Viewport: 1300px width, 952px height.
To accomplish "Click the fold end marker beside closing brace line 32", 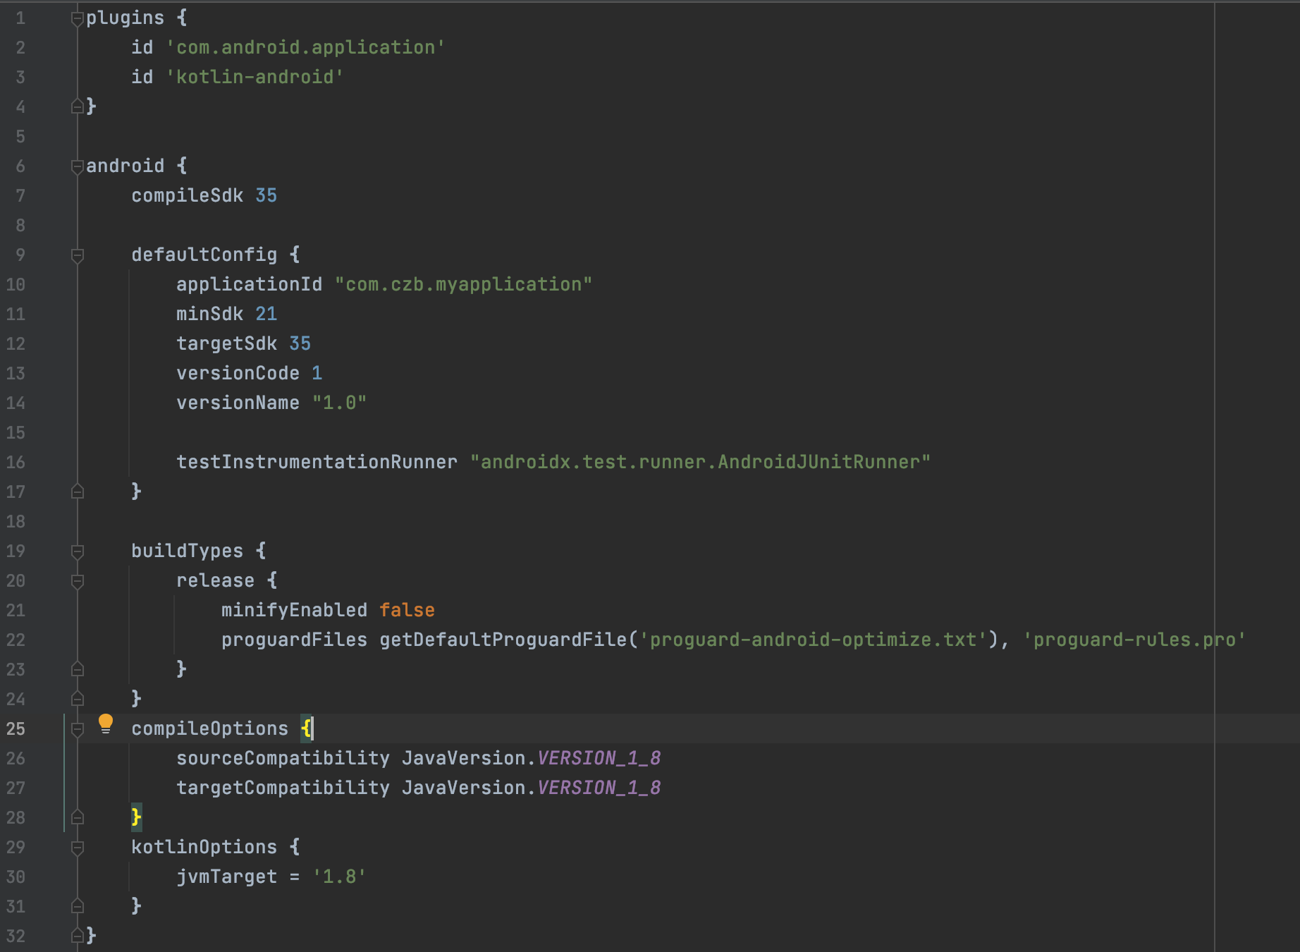I will pyautogui.click(x=76, y=936).
